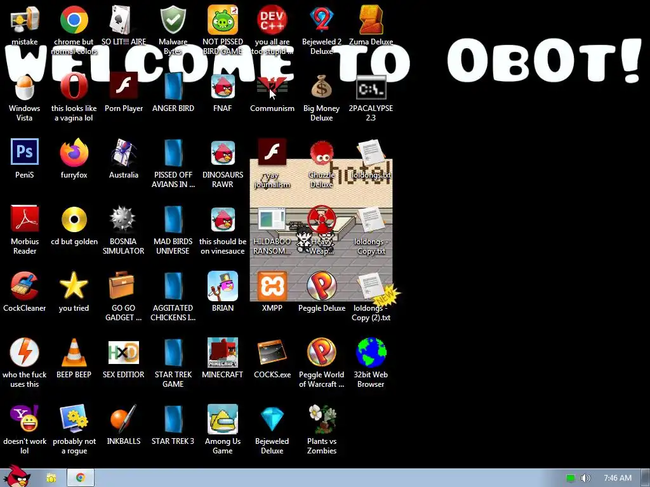Open the Australia spider solitaire icon
This screenshot has height=487, width=650.
coord(124,152)
